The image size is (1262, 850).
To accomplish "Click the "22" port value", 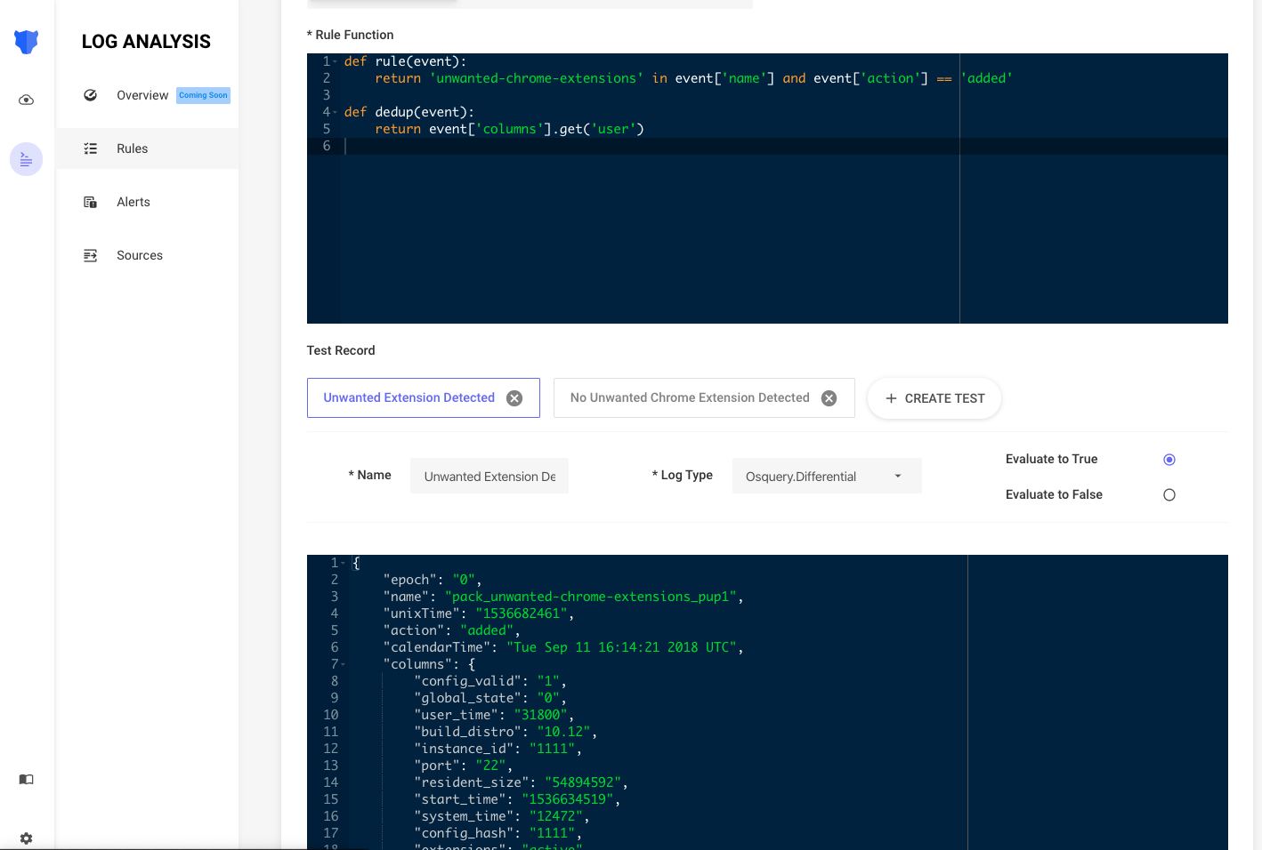I will pos(490,766).
